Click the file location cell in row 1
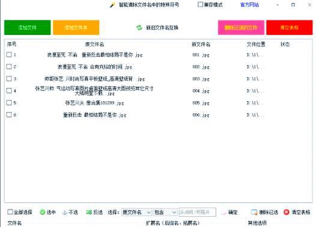 pyautogui.click(x=255, y=55)
